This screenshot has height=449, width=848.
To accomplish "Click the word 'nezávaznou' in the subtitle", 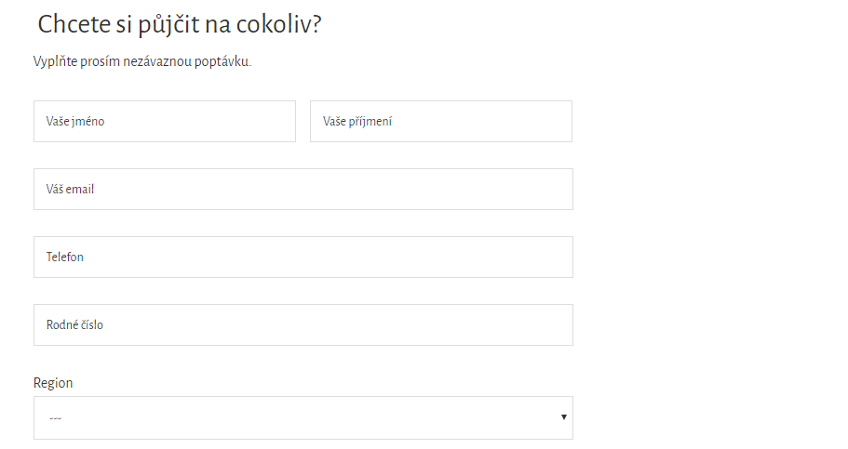I will [157, 61].
